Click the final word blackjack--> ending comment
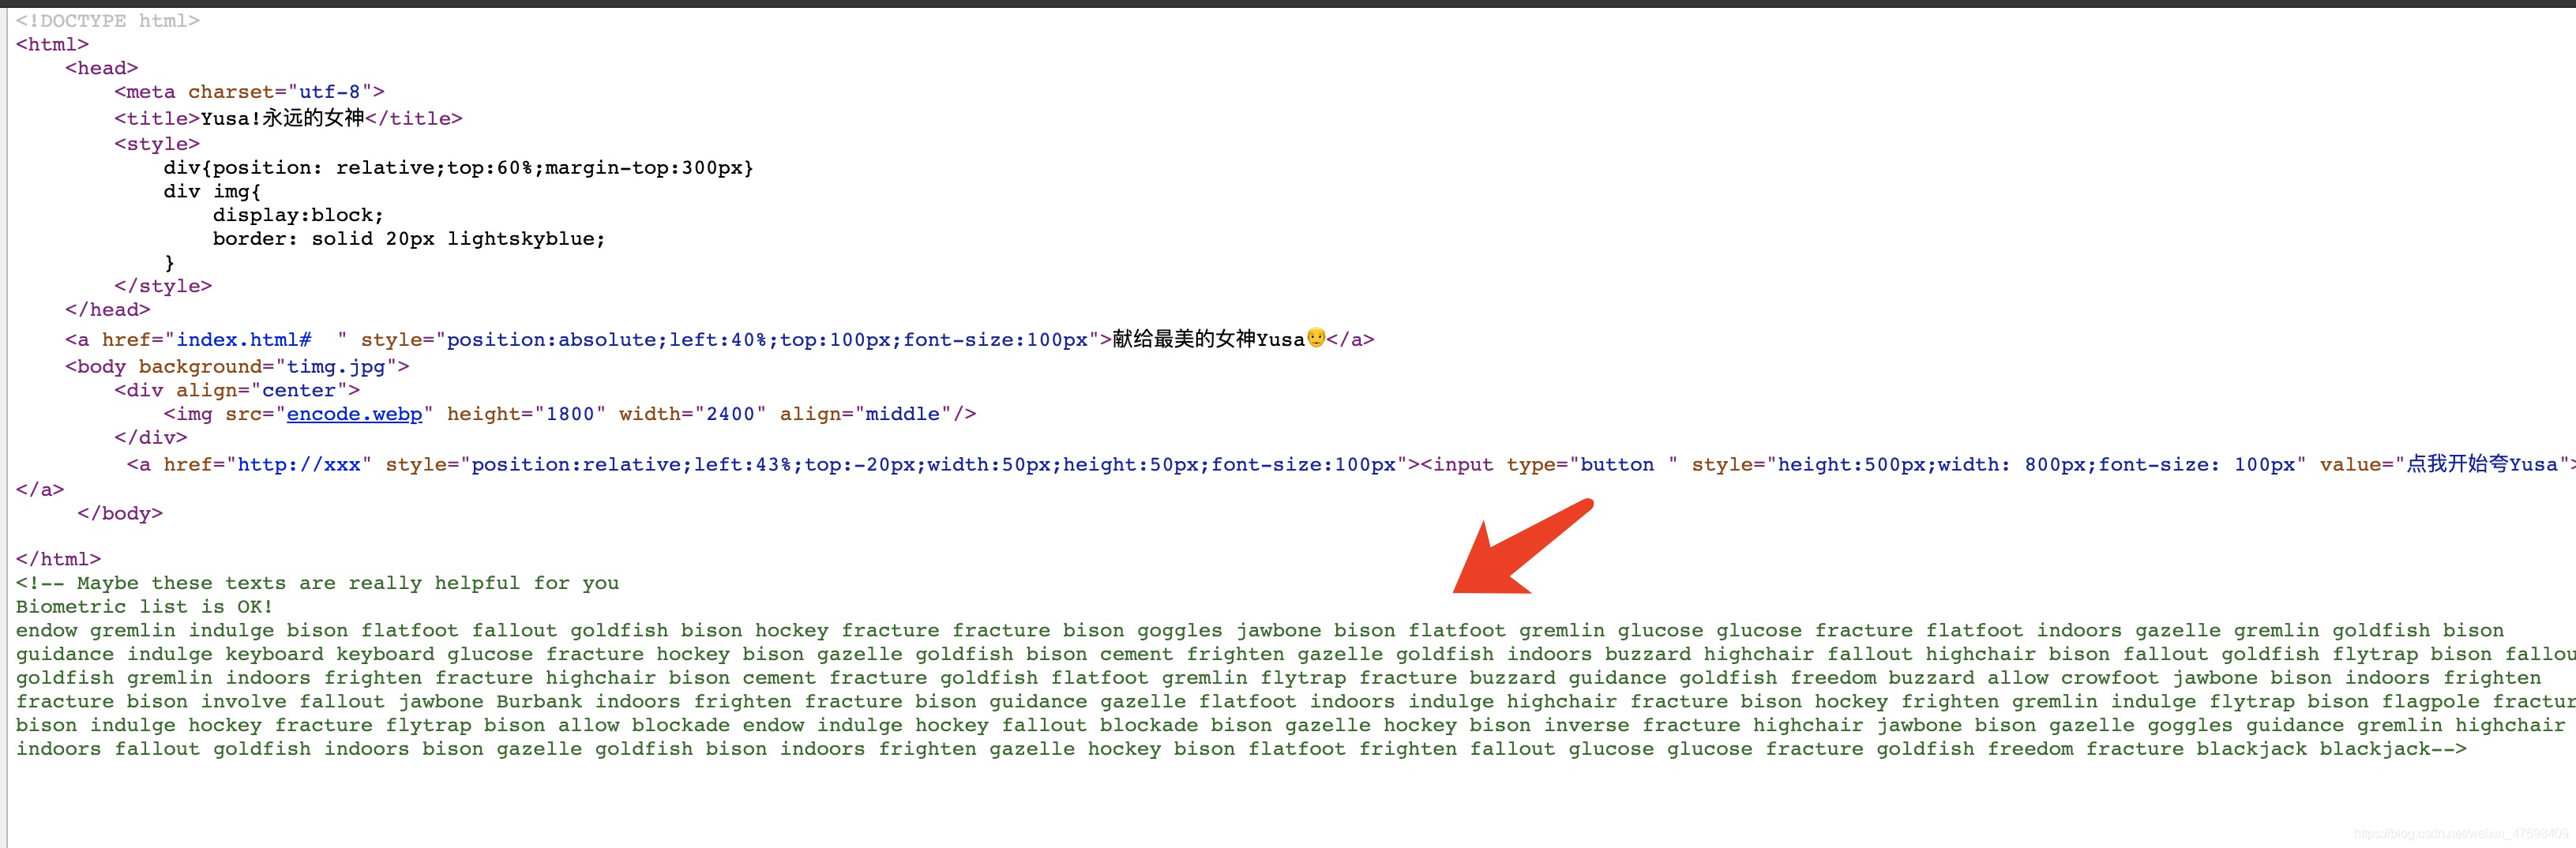Viewport: 2576px width, 848px height. [2393, 749]
